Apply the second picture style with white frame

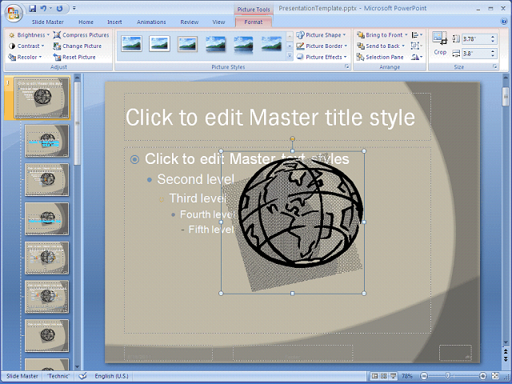159,44
